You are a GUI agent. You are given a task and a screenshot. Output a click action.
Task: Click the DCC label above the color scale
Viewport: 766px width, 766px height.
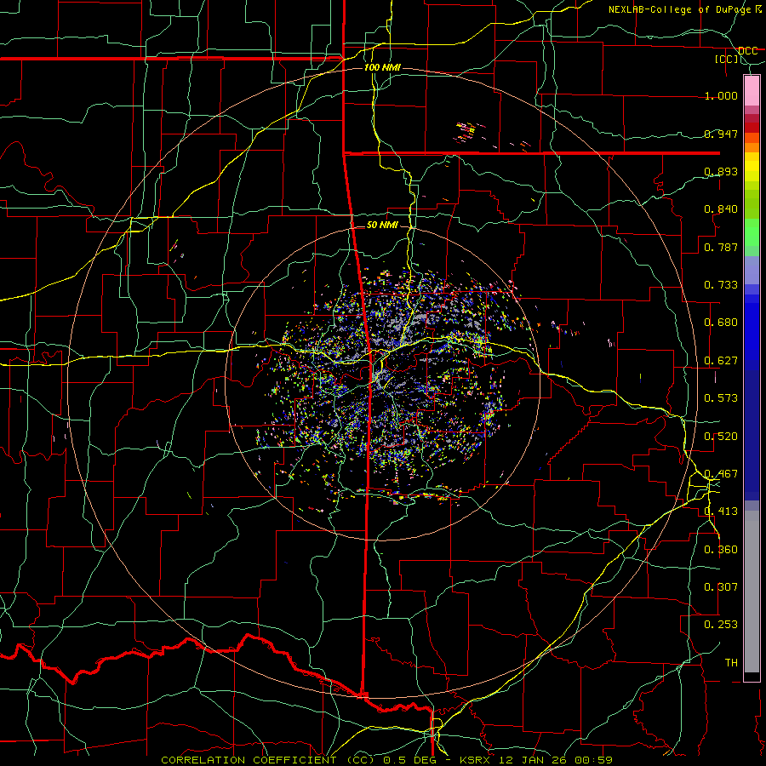coord(747,51)
